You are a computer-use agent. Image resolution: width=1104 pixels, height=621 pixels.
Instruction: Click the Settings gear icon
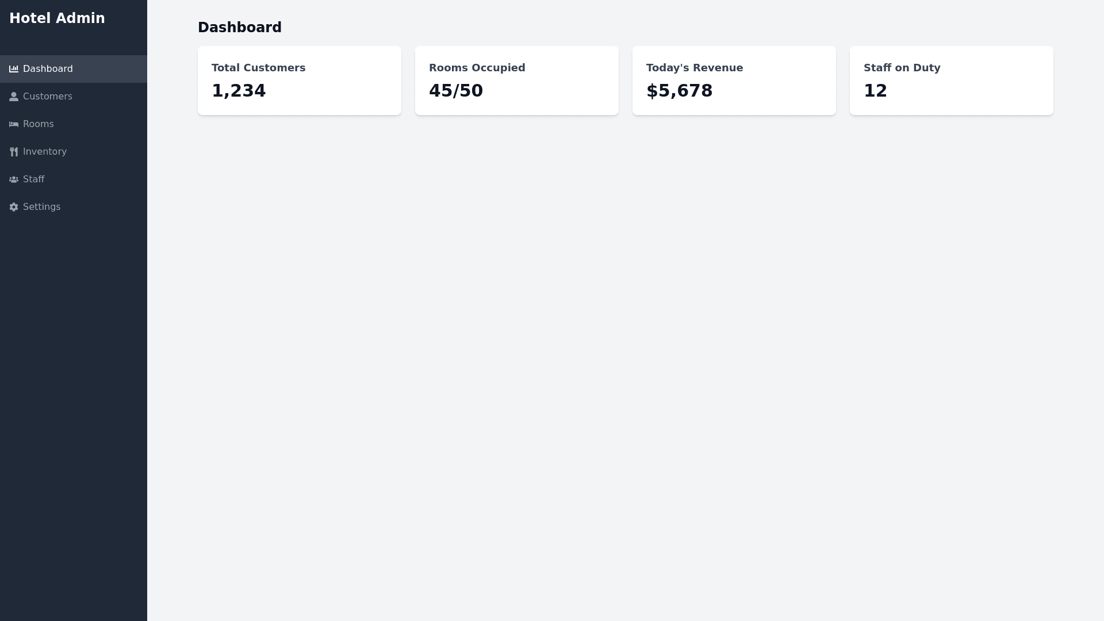(x=14, y=207)
